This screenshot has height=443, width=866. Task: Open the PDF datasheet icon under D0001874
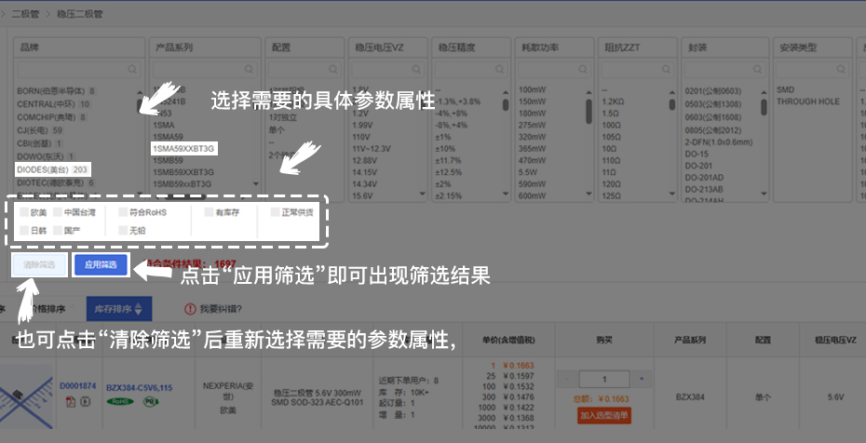coord(71,402)
